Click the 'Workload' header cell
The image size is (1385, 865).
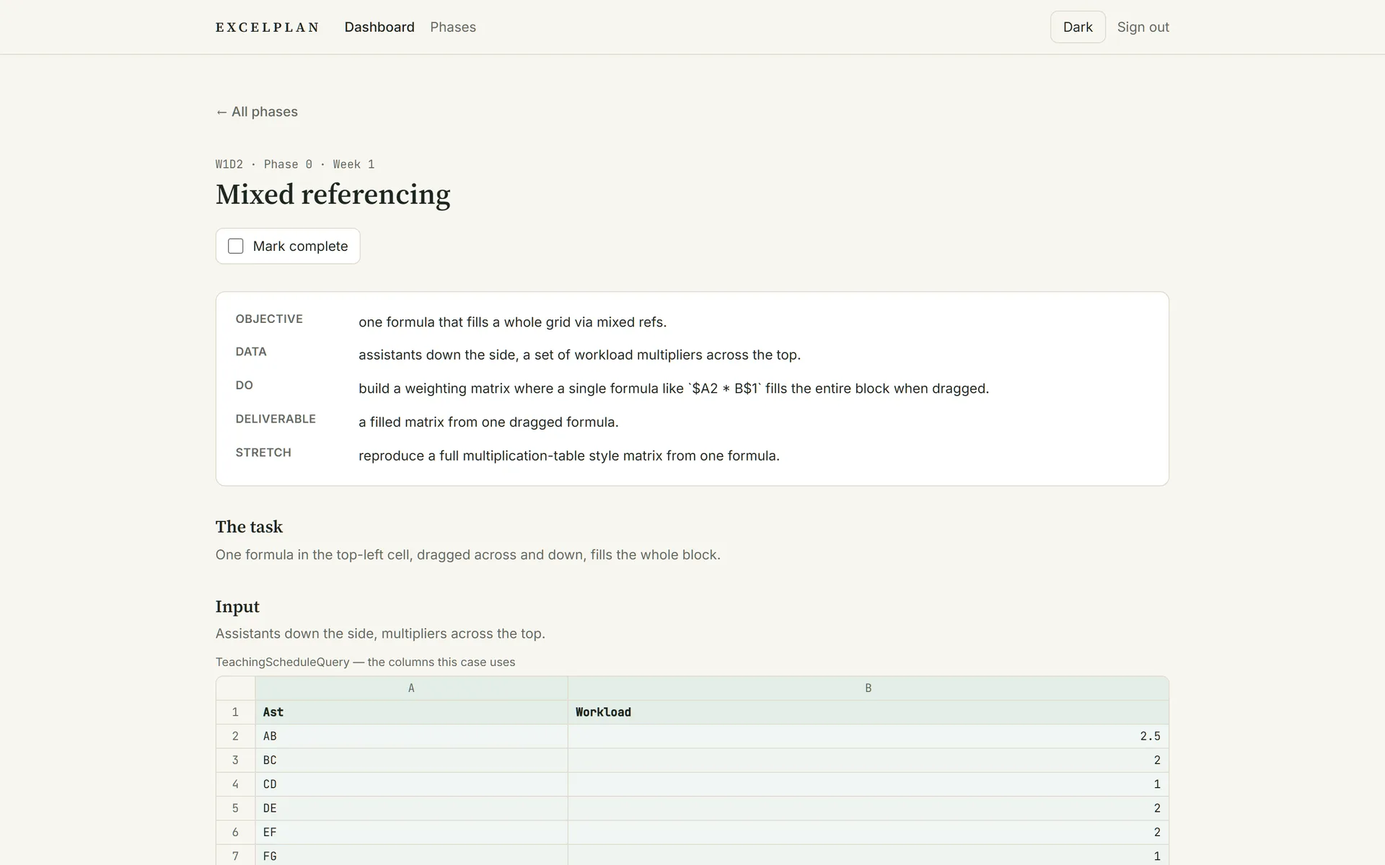[869, 712]
